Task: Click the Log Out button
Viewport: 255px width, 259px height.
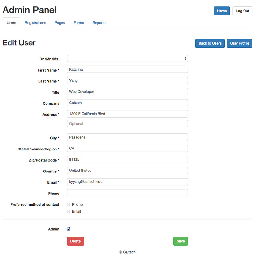Action: tap(242, 11)
